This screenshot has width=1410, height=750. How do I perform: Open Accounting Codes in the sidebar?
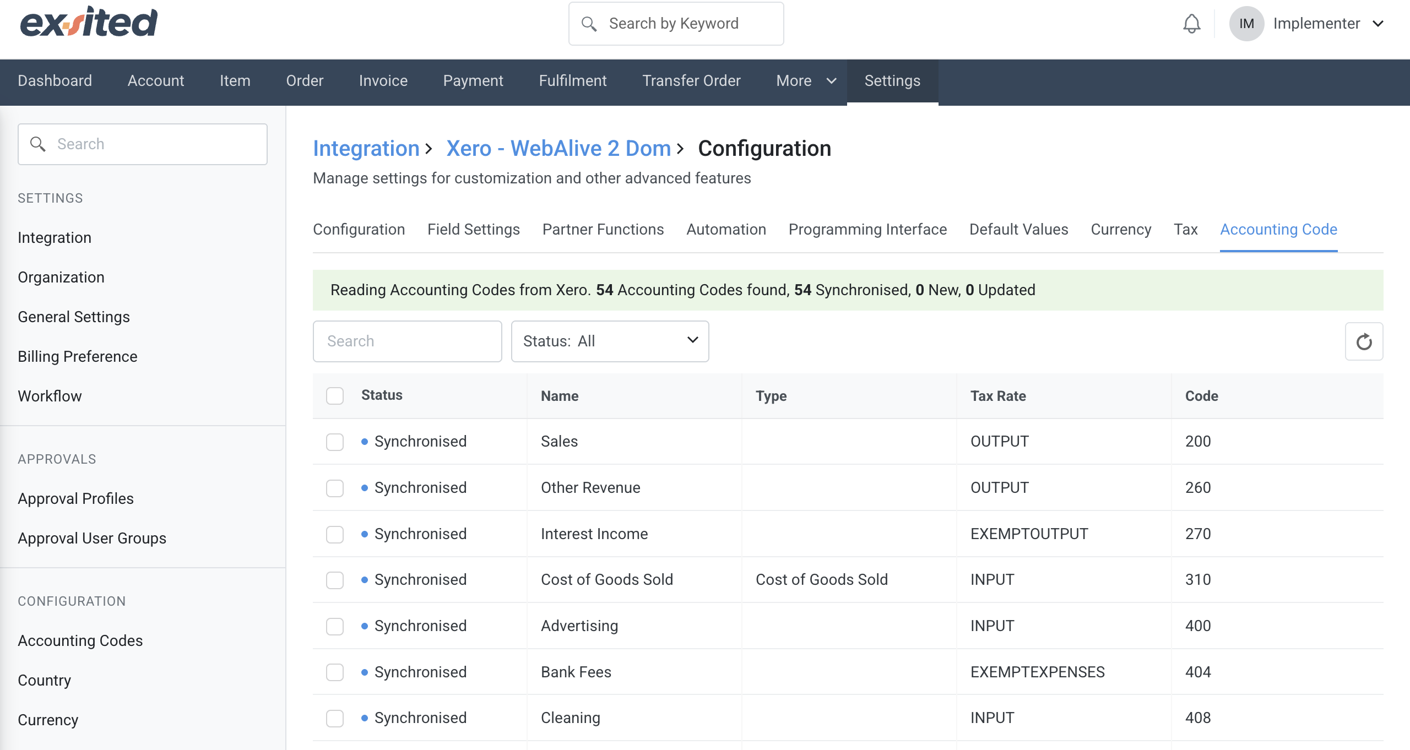pos(80,641)
